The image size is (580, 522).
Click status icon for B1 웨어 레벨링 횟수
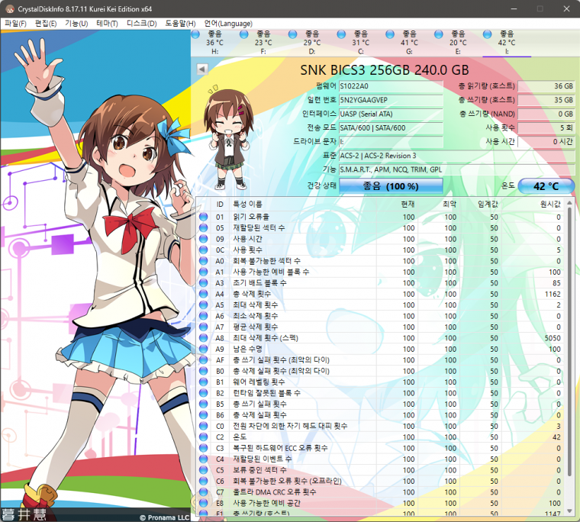coord(204,382)
